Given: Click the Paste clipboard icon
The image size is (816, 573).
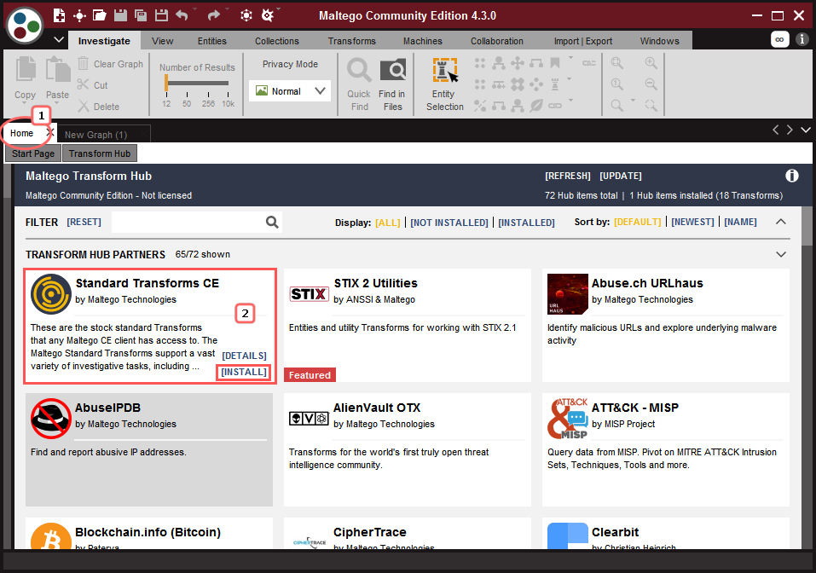Looking at the screenshot, I should click(57, 69).
